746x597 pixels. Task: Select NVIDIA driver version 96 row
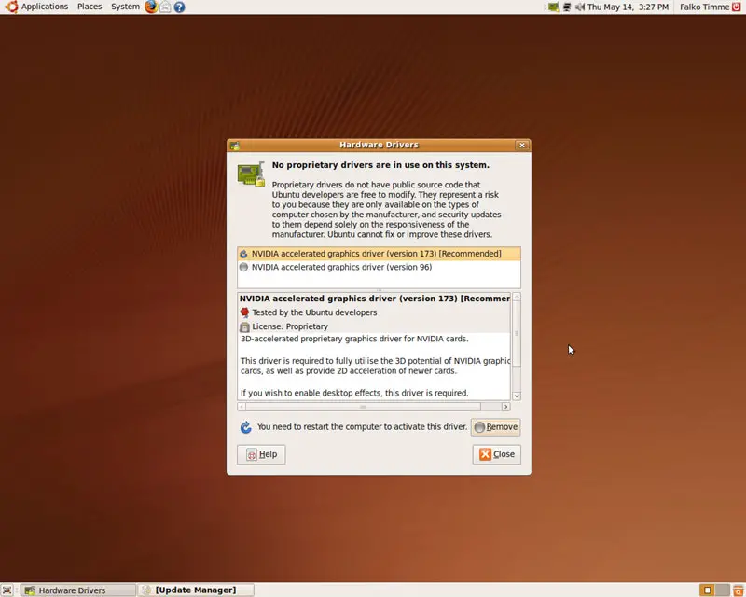click(379, 267)
